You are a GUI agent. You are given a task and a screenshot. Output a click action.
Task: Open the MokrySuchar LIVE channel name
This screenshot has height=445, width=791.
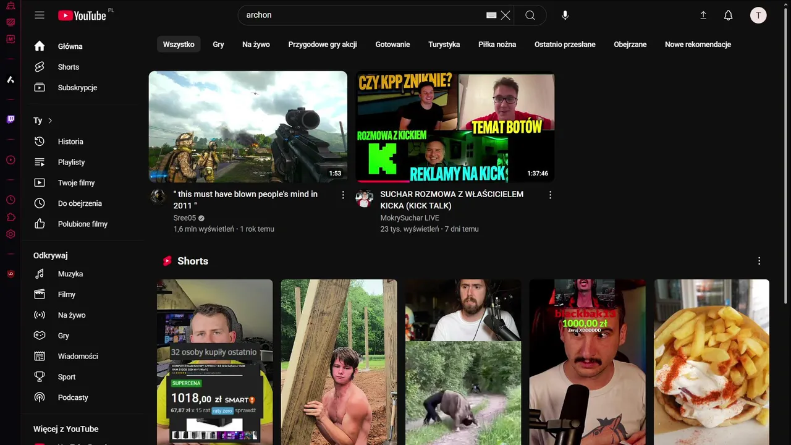click(x=410, y=218)
